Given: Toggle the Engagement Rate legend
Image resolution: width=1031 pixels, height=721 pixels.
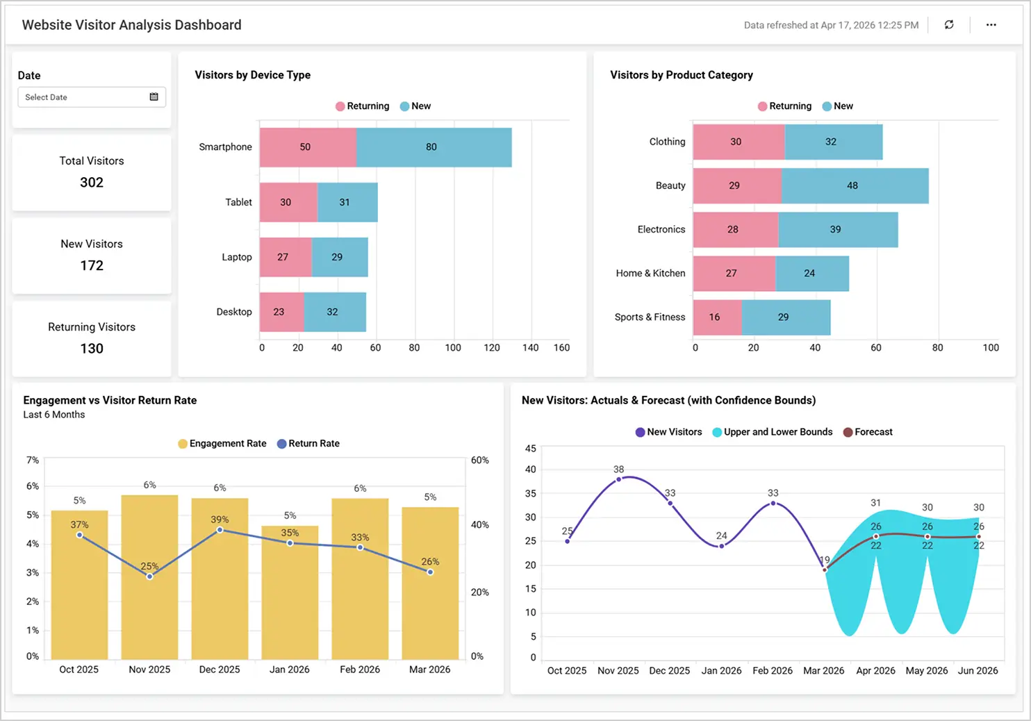Looking at the screenshot, I should [x=222, y=443].
